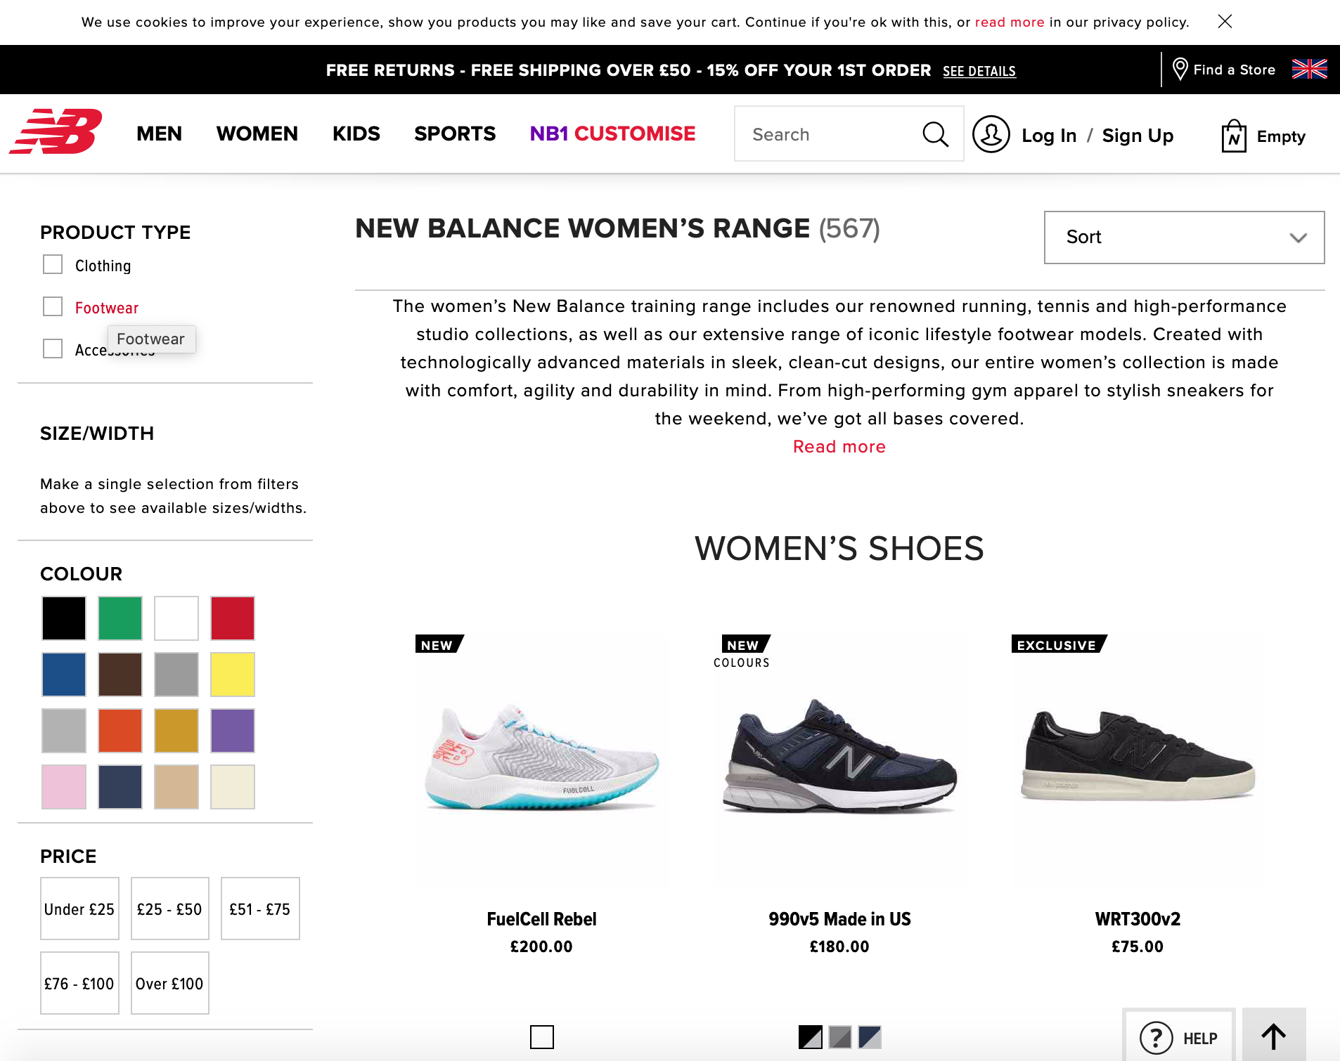Click the back to top arrow
The height and width of the screenshot is (1061, 1340).
click(x=1274, y=1035)
